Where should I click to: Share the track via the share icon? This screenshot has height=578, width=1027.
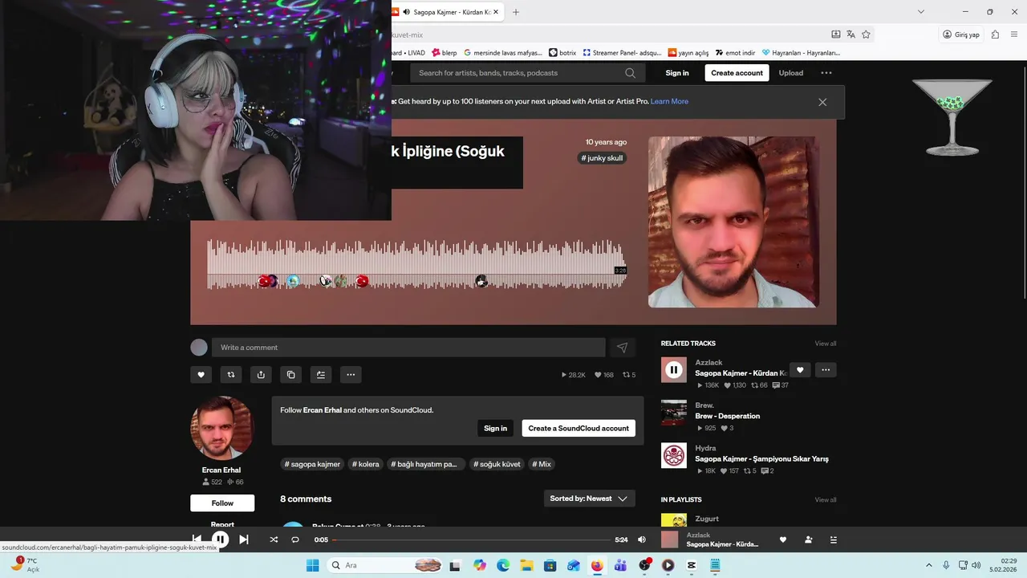[261, 374]
